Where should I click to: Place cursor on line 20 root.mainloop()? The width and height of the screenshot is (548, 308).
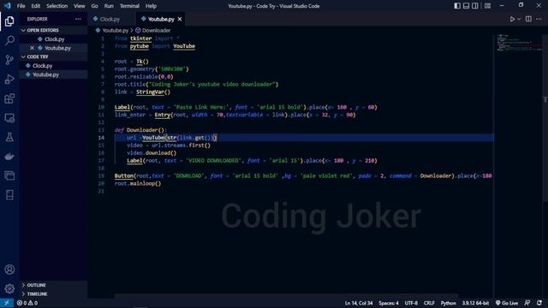[138, 183]
